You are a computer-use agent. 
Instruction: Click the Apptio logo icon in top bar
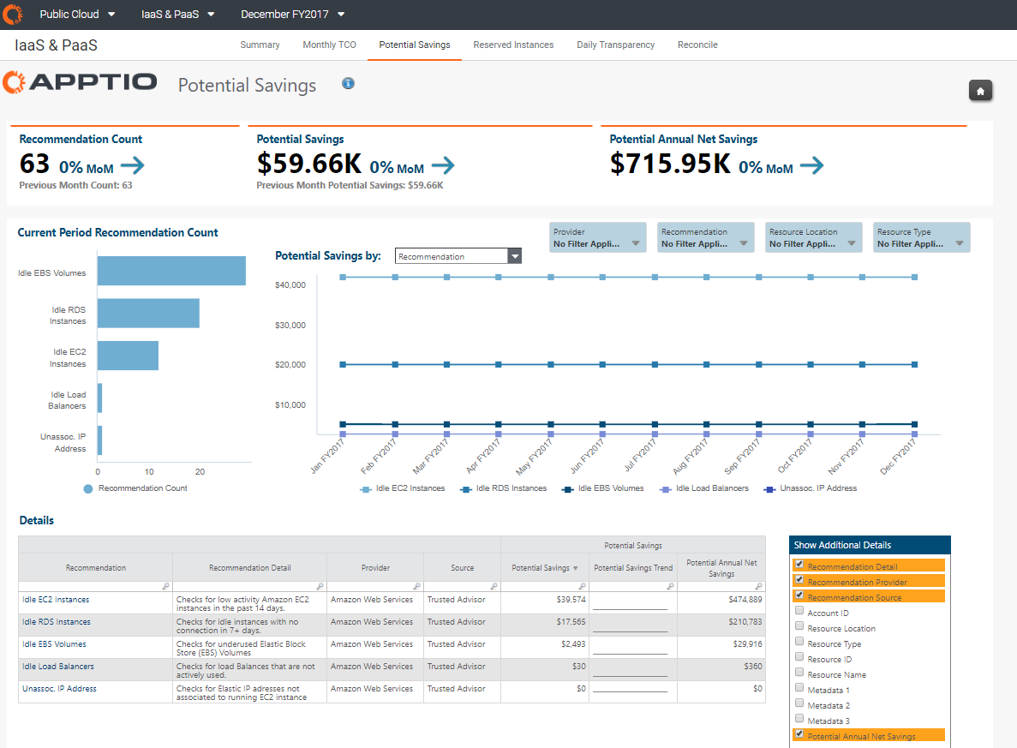(12, 15)
